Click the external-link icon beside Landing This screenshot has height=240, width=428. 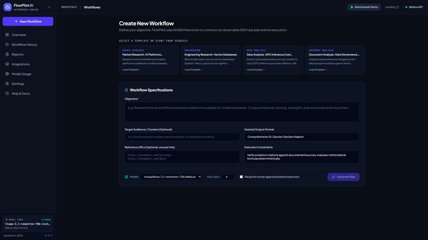click(x=397, y=7)
